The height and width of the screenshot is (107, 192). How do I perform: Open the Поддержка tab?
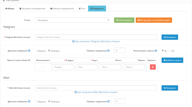[97, 9]
